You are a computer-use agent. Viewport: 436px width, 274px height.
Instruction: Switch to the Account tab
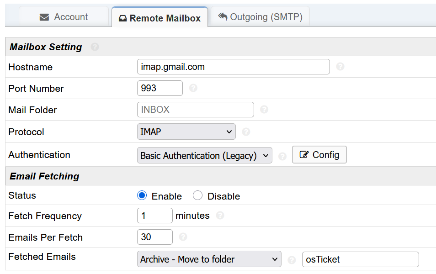point(64,17)
